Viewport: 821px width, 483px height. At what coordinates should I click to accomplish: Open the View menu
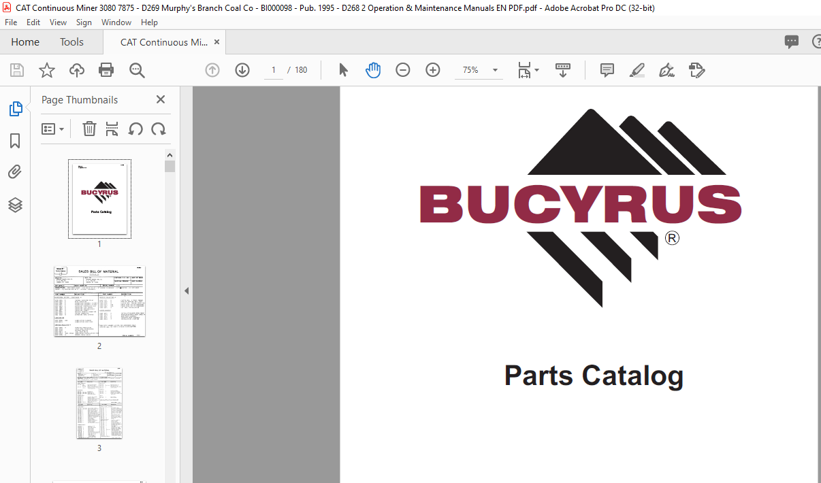pyautogui.click(x=59, y=22)
